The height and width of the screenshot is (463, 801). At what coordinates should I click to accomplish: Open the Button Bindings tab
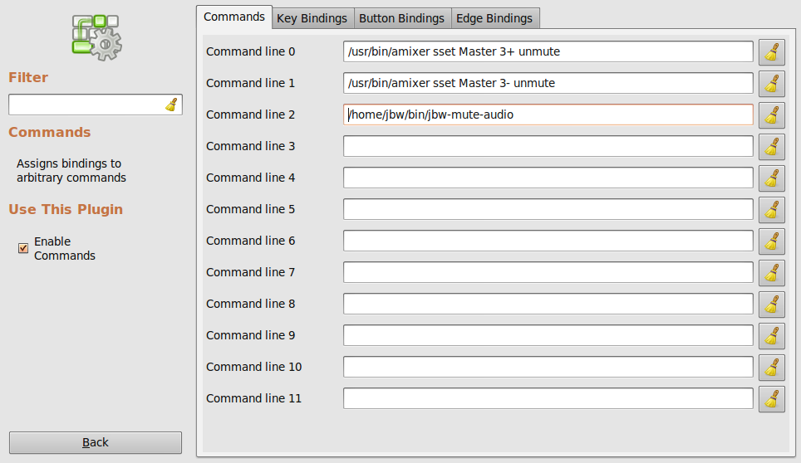tap(402, 17)
